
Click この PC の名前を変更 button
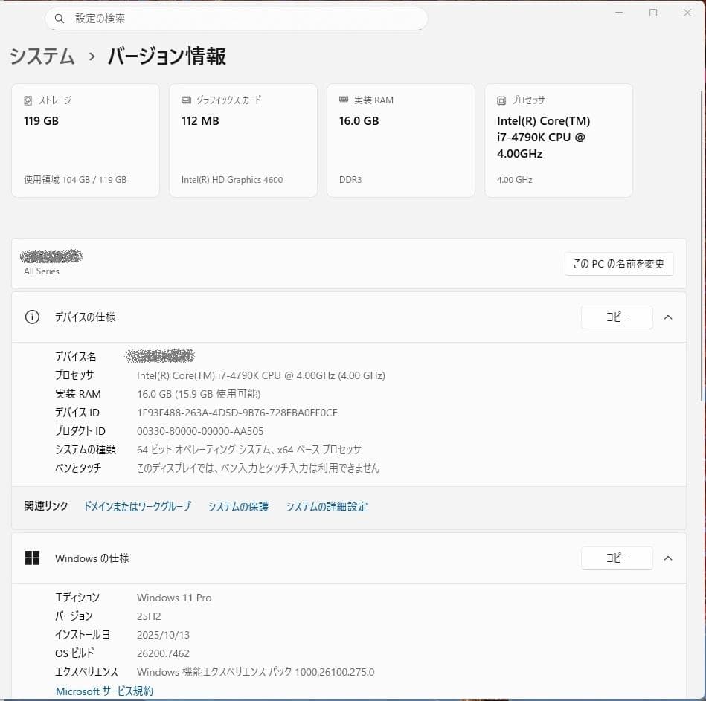[x=619, y=264]
